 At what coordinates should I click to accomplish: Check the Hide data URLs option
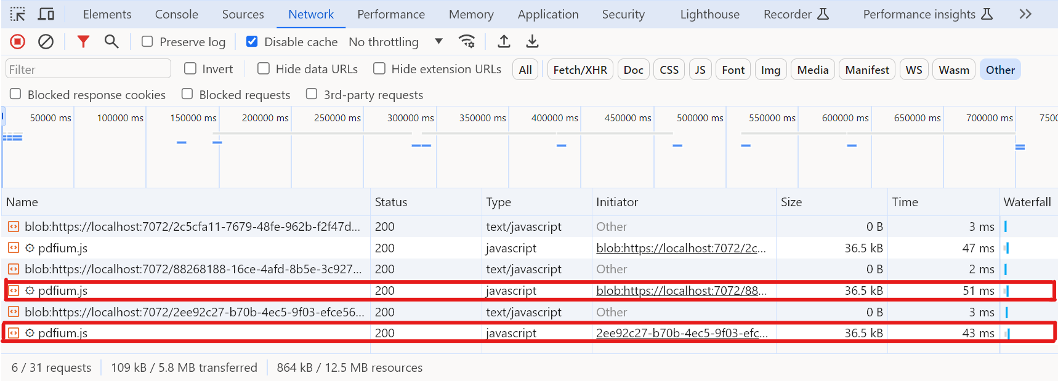click(264, 69)
